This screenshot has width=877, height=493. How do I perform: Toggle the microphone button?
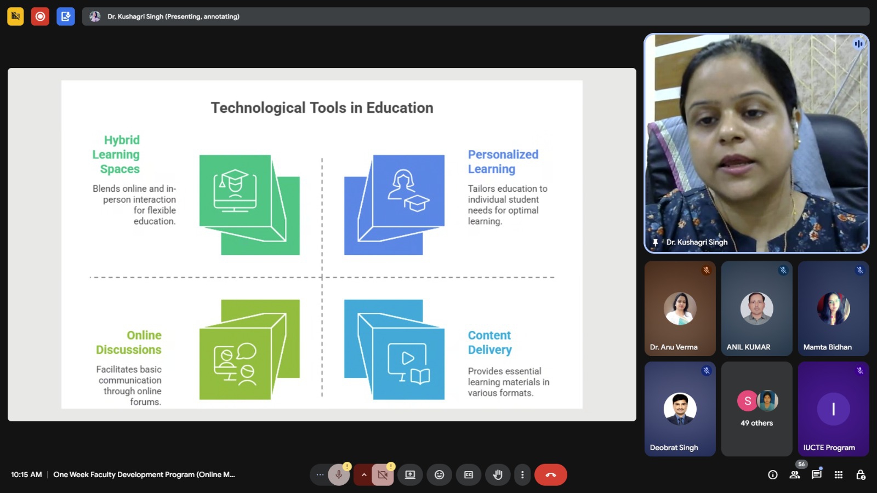(x=339, y=475)
